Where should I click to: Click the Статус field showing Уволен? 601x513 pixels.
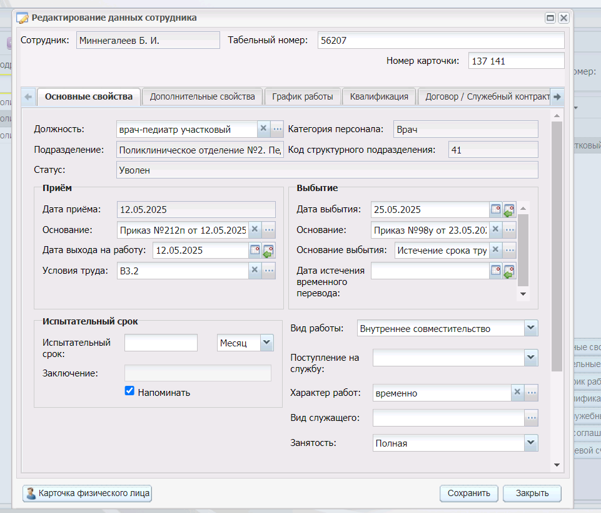[x=327, y=170]
